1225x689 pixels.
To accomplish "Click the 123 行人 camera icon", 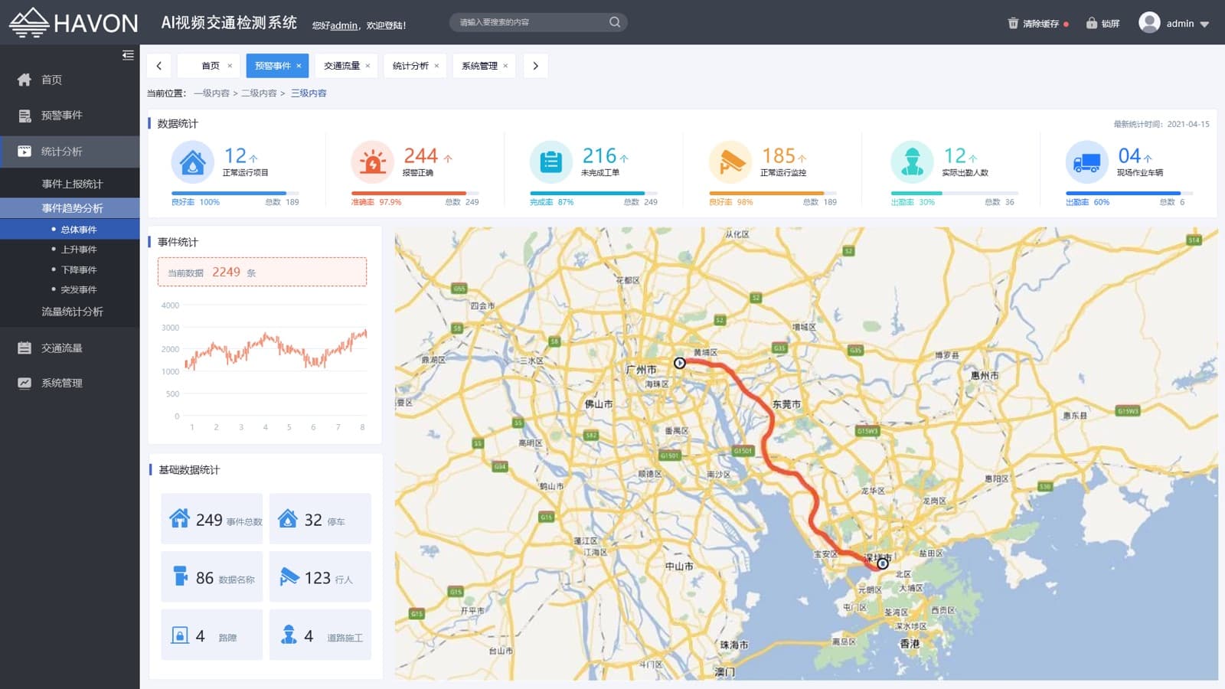I will 289,576.
